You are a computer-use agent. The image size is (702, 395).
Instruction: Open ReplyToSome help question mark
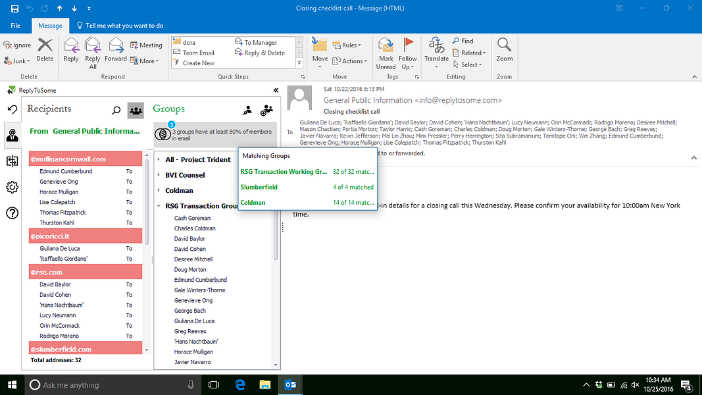pyautogui.click(x=12, y=213)
